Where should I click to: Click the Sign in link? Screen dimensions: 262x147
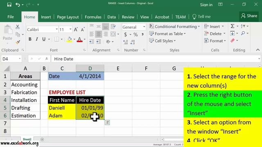pos(206,4)
